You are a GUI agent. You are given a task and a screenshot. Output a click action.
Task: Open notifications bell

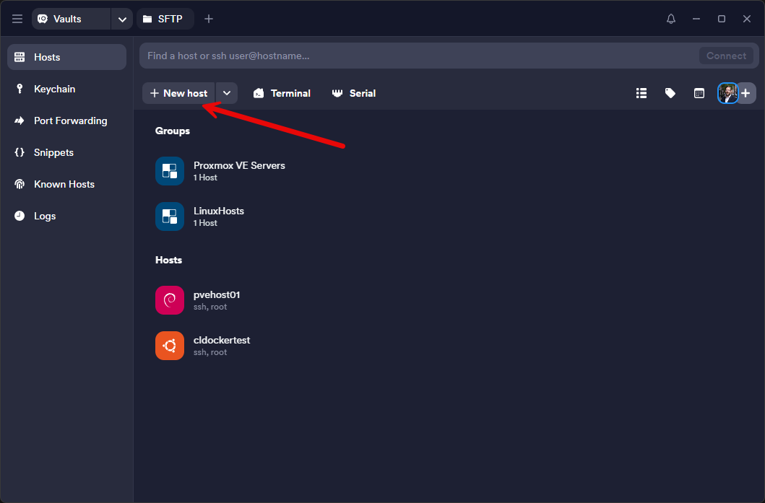tap(671, 19)
